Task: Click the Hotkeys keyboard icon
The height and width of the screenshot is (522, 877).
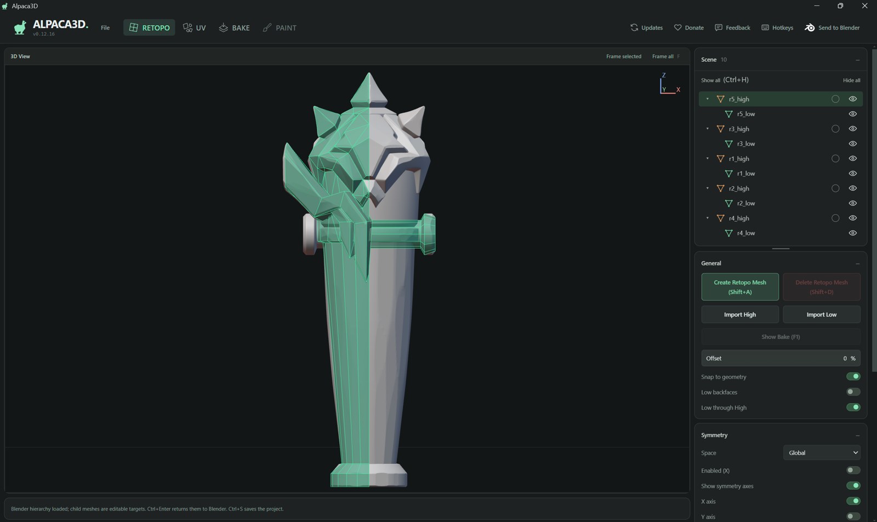Action: [x=765, y=27]
